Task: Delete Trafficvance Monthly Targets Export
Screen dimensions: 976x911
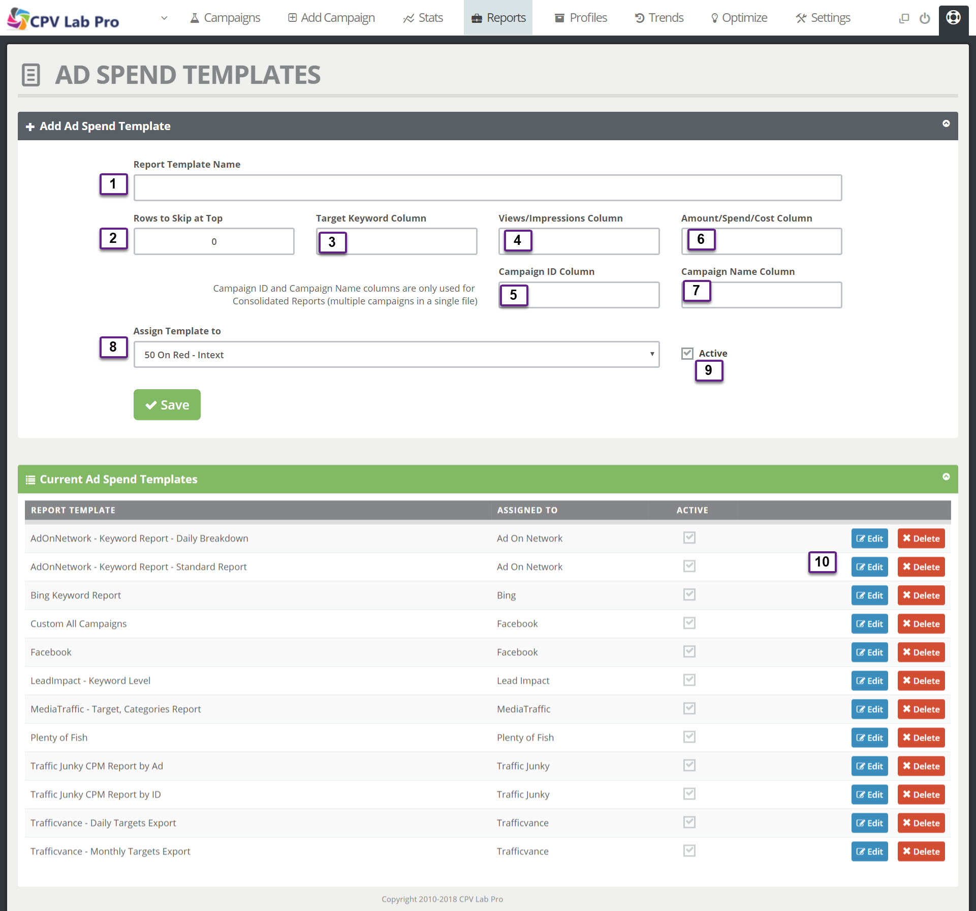Action: (921, 852)
